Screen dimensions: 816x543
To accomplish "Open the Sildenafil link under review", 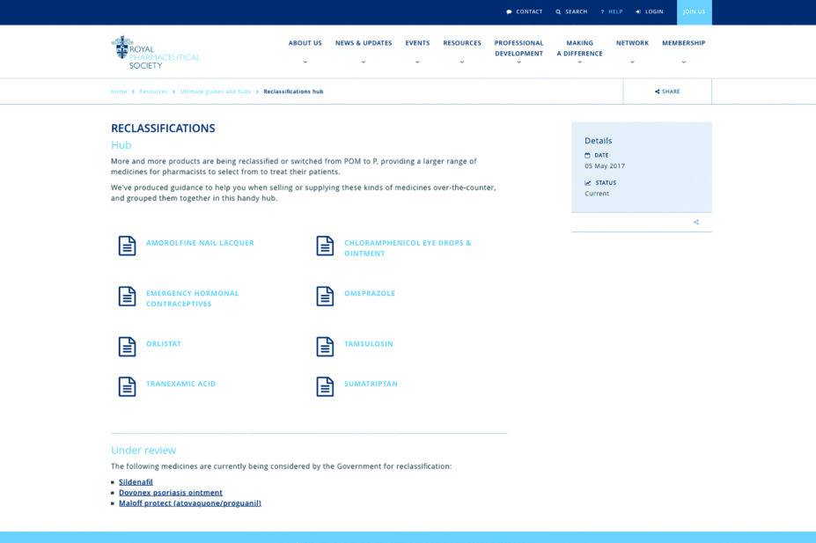I will pyautogui.click(x=136, y=481).
